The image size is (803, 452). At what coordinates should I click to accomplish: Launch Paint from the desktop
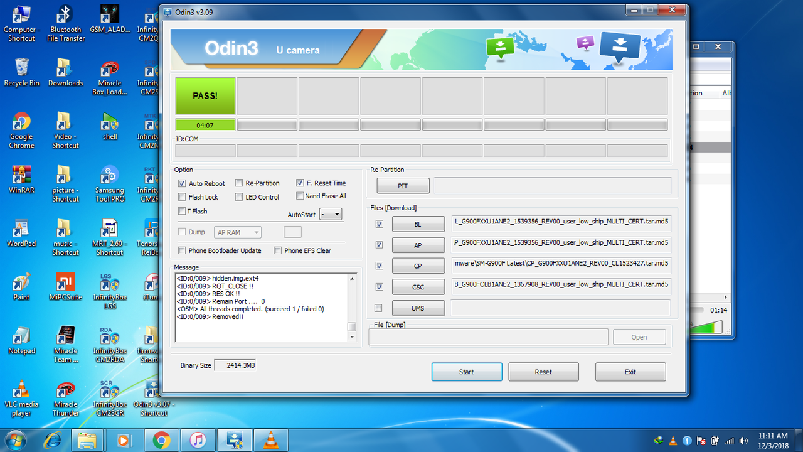pyautogui.click(x=21, y=287)
